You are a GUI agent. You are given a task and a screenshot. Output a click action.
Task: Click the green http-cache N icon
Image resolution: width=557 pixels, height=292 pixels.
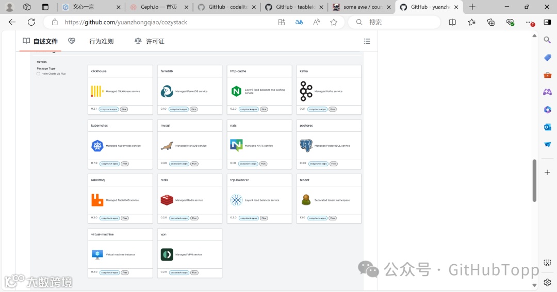point(236,91)
